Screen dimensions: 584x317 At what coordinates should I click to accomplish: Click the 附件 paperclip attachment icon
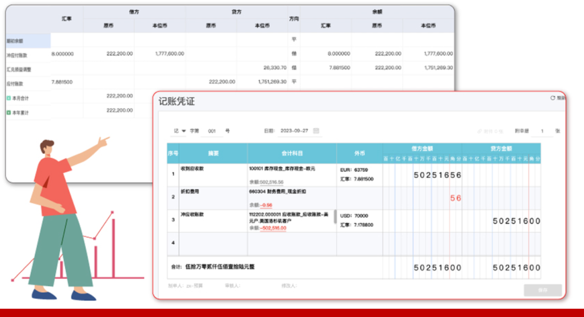tap(480, 130)
